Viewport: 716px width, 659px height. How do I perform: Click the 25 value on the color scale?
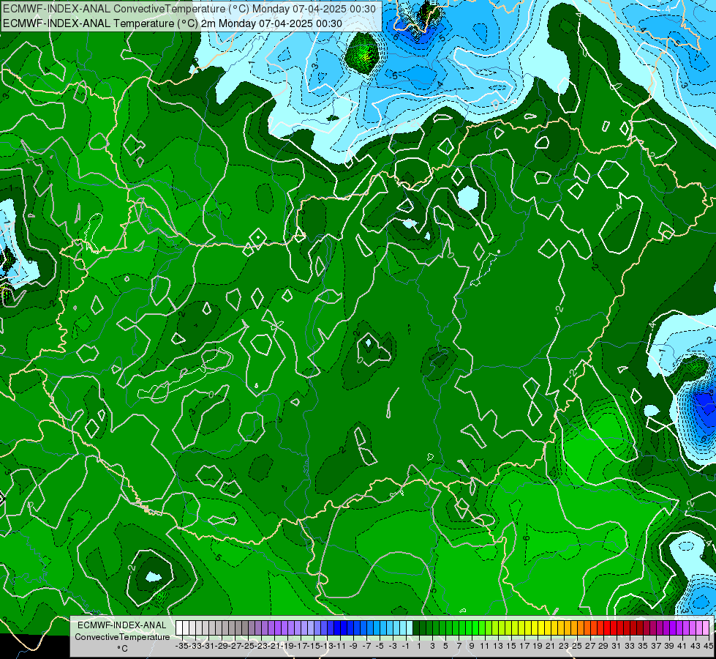coord(577,646)
